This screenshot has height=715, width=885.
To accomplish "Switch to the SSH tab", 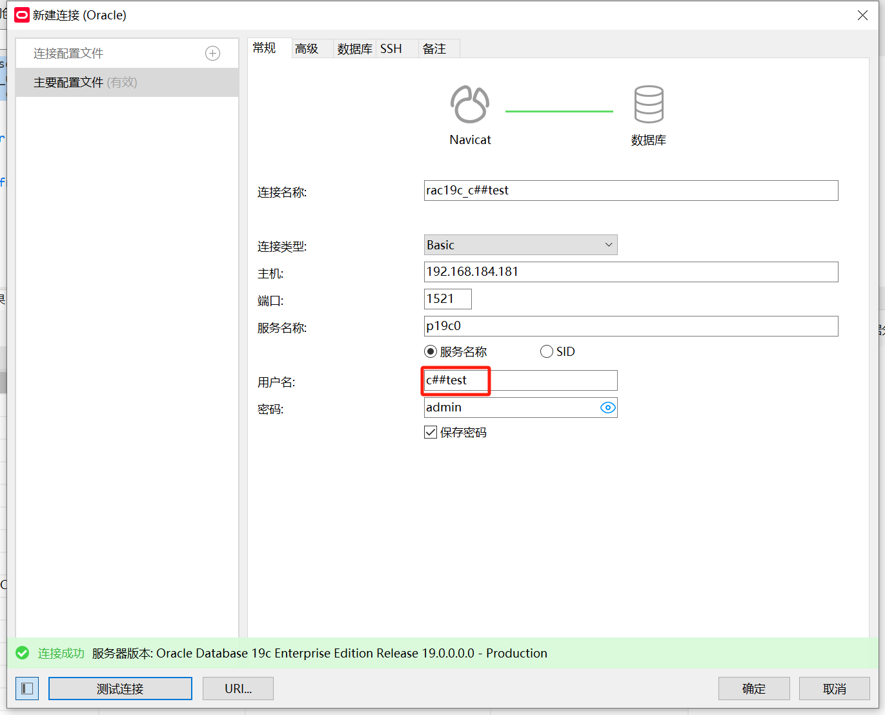I will [391, 48].
